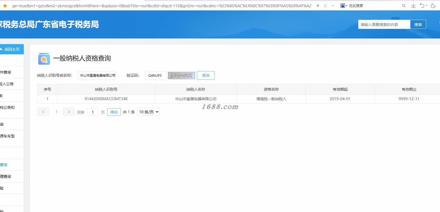440x212 pixels.
Task: Click the go-to-page number field
Action: (93, 112)
